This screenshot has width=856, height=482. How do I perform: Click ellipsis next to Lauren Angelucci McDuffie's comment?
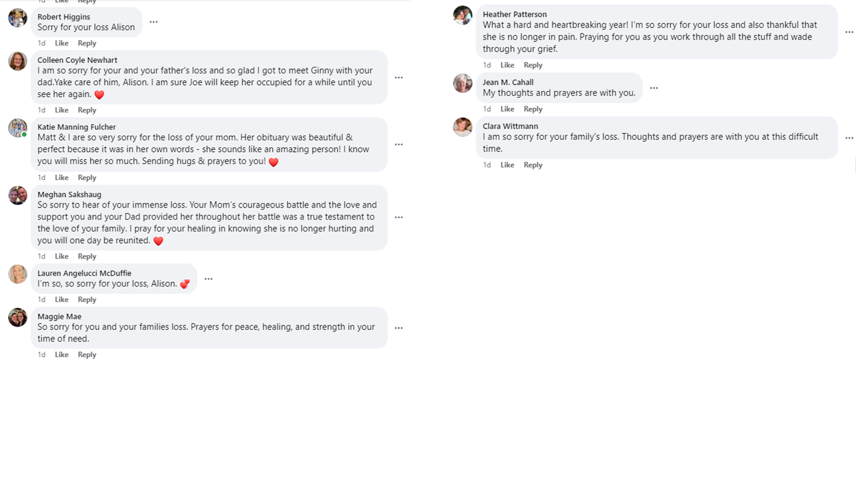[x=209, y=279]
